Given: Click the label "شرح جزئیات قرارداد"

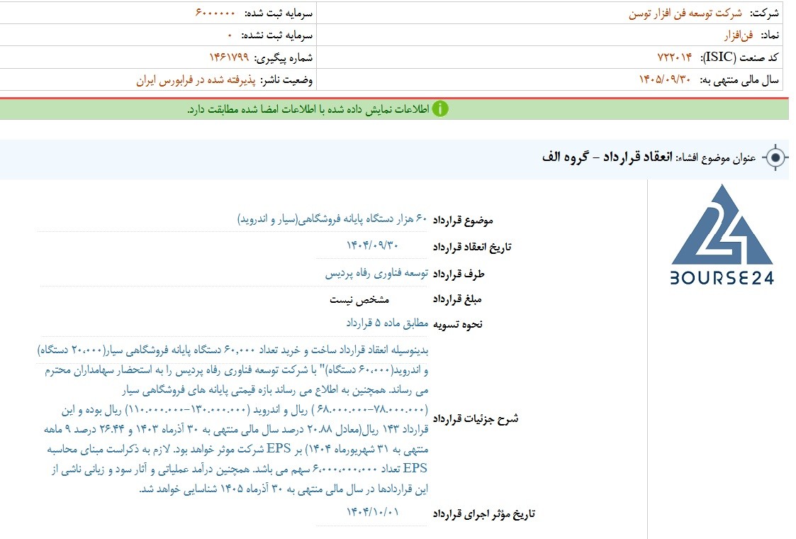Looking at the screenshot, I should tap(476, 418).
